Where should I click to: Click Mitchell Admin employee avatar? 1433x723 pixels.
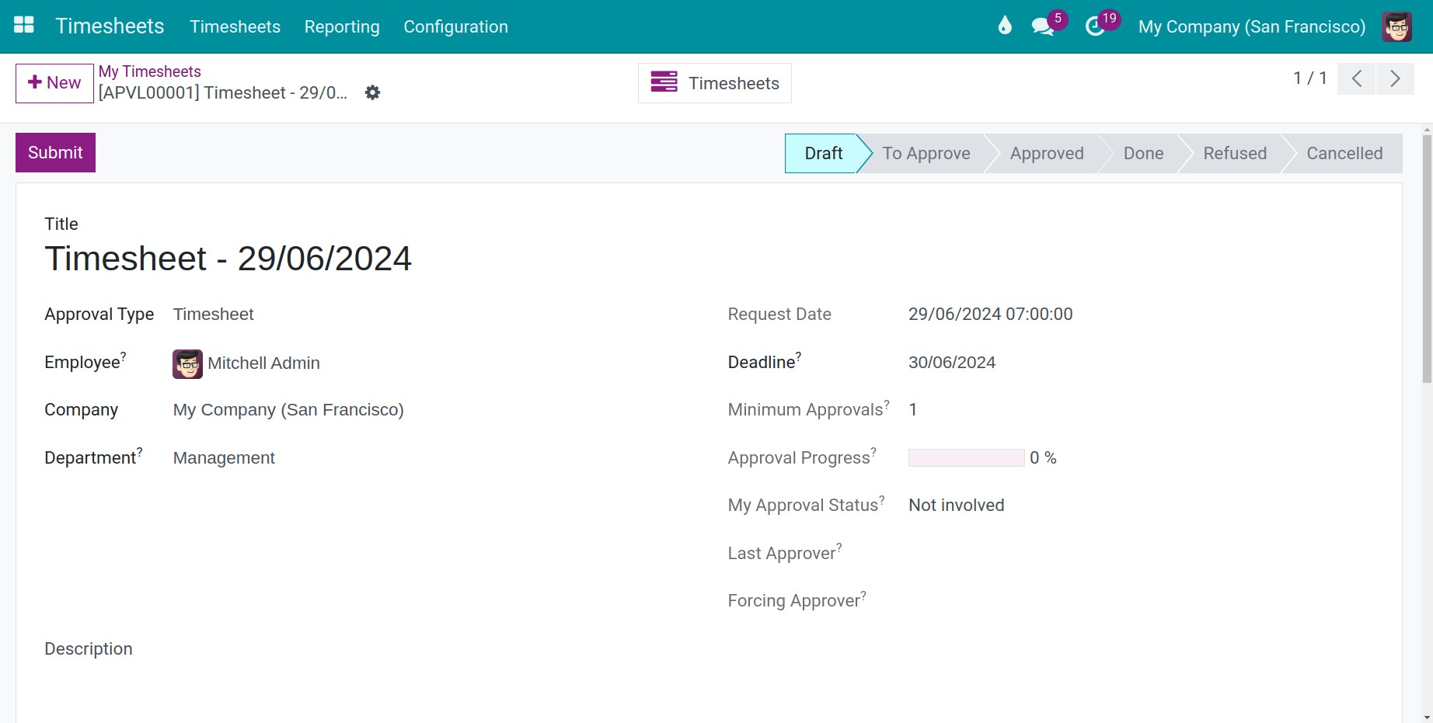[187, 363]
